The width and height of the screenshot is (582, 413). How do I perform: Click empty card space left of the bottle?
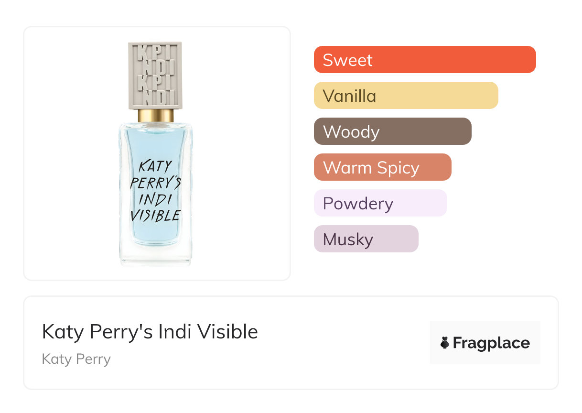(72, 153)
